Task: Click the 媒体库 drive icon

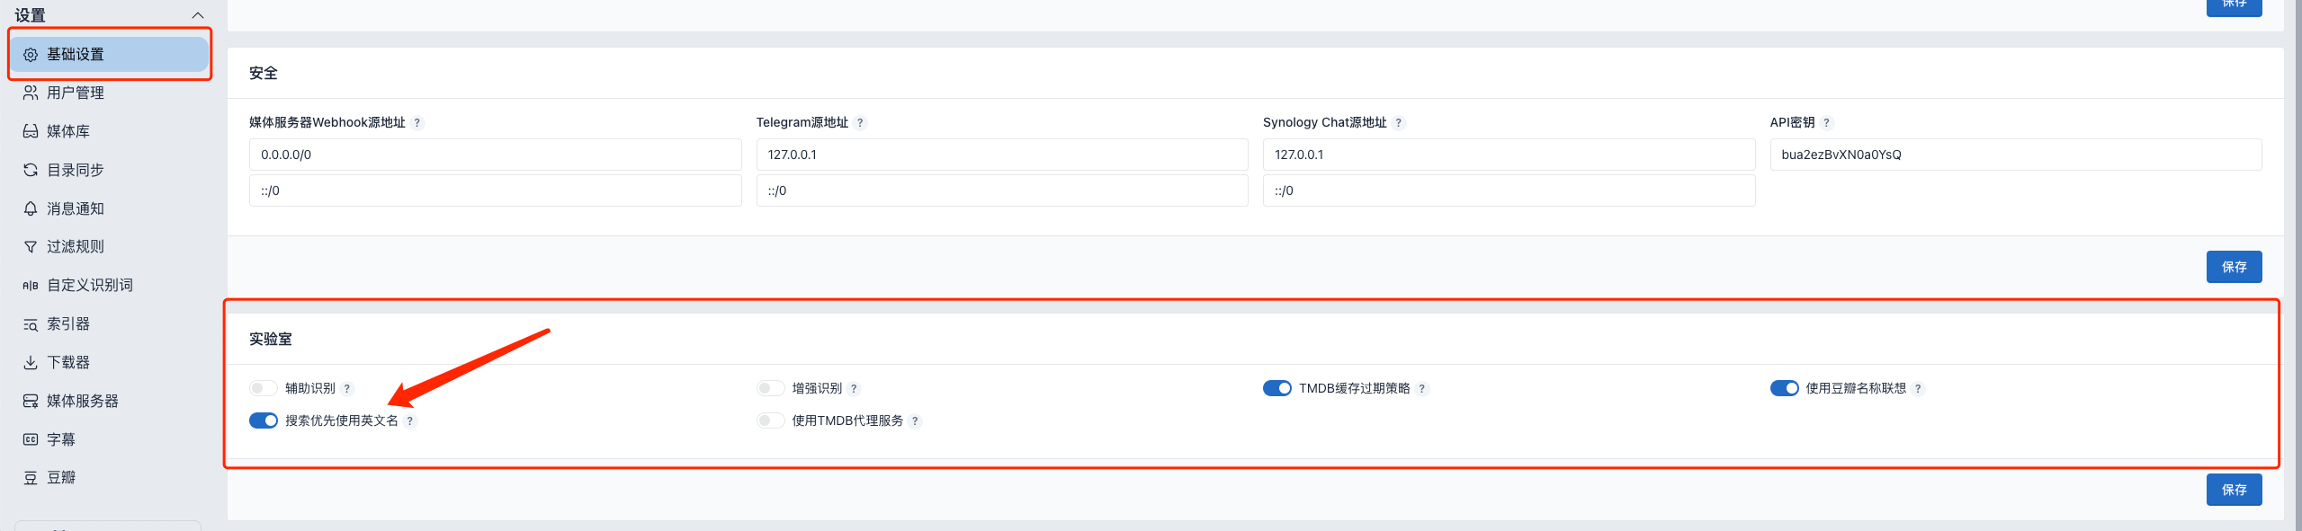Action: (x=31, y=132)
